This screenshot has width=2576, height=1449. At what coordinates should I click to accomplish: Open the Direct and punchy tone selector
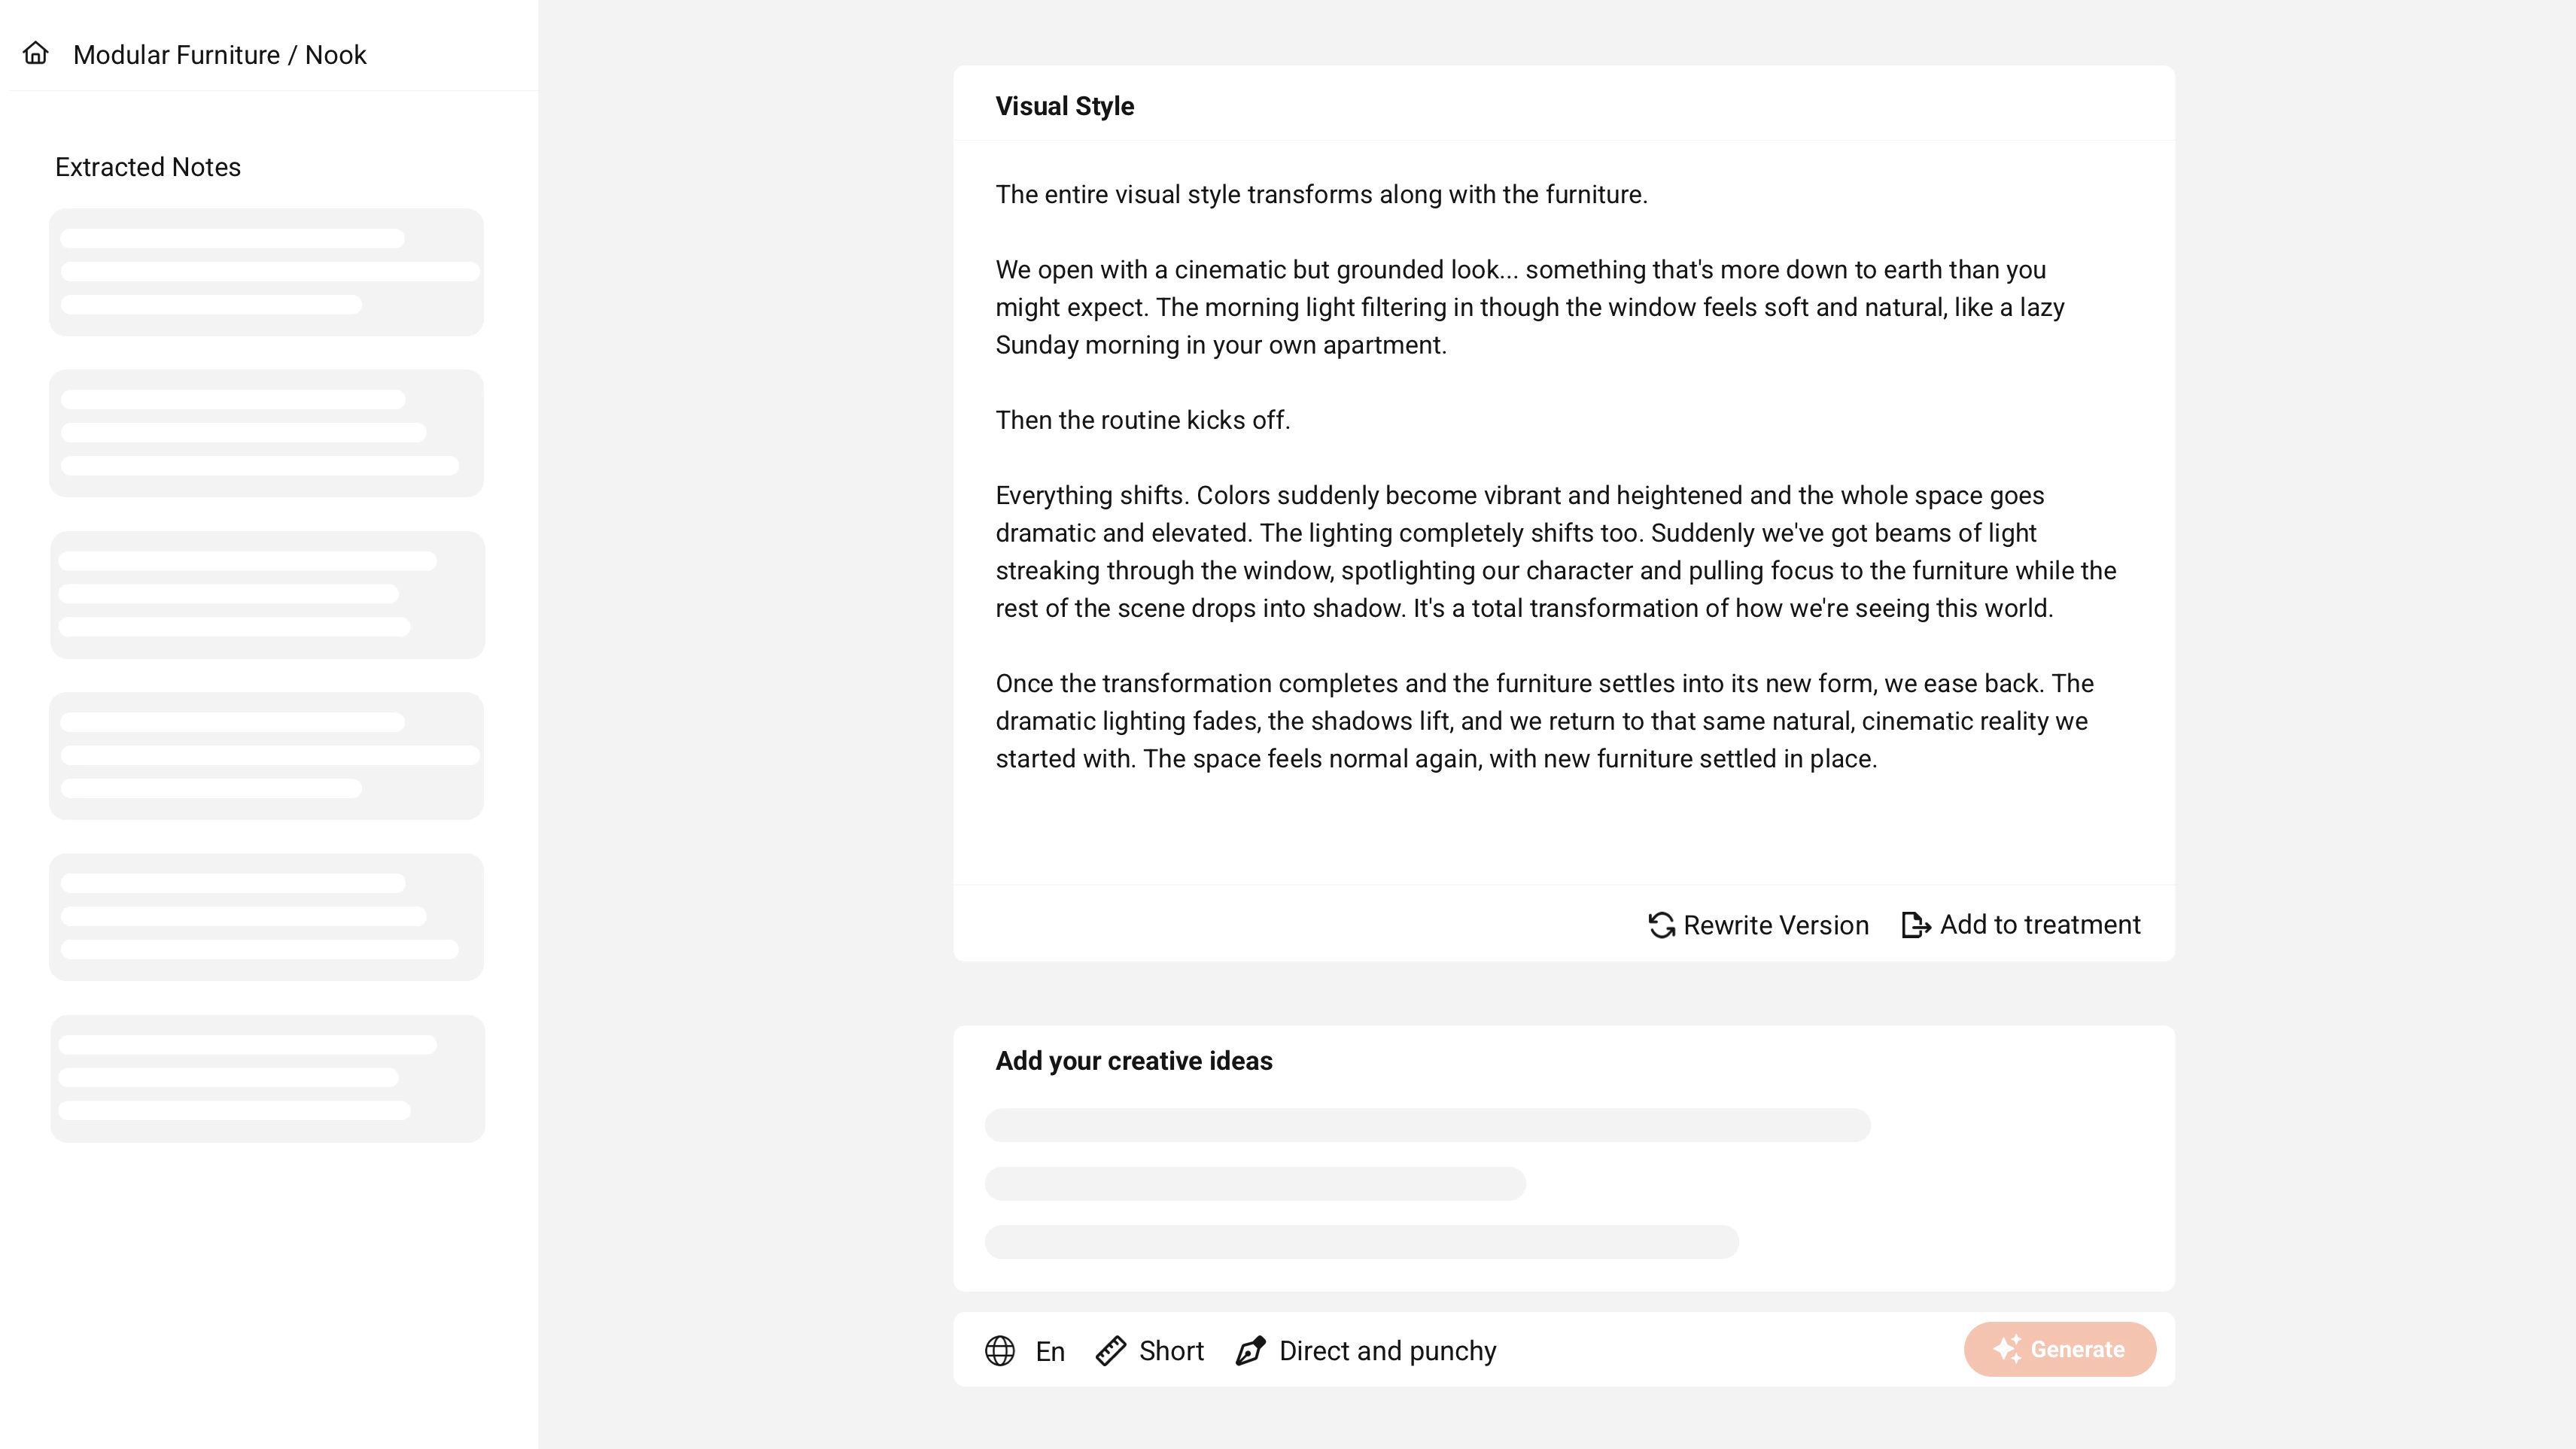(x=1387, y=1351)
